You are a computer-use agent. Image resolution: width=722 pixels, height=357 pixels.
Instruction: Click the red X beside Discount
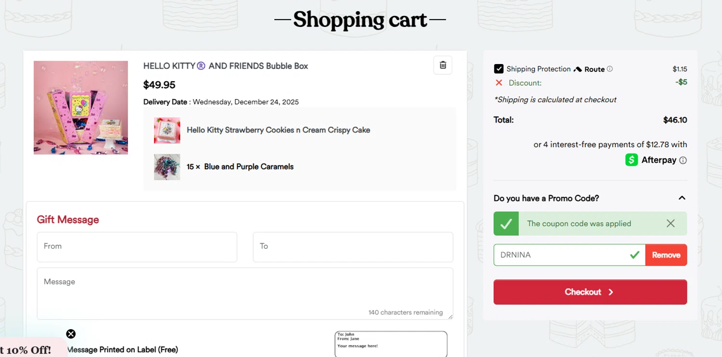tap(499, 83)
